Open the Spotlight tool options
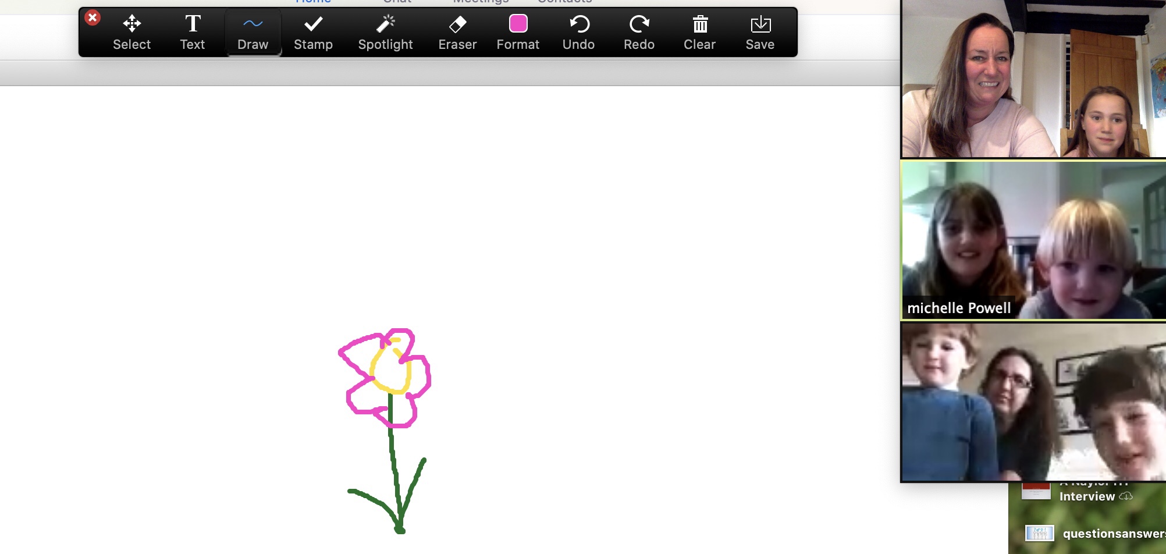 point(385,33)
